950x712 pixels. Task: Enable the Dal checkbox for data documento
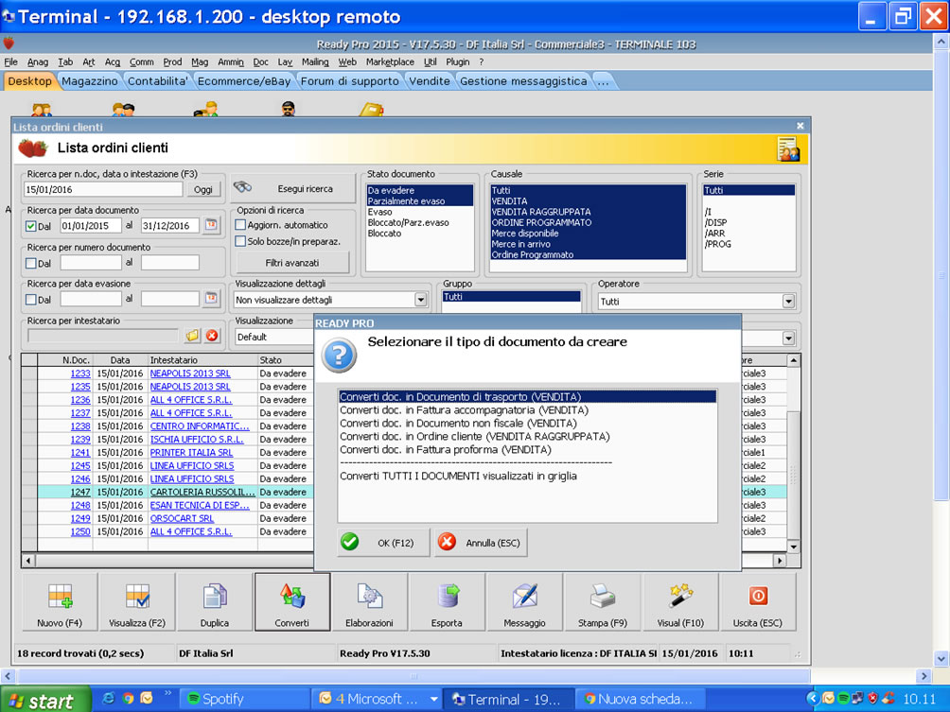[x=31, y=226]
